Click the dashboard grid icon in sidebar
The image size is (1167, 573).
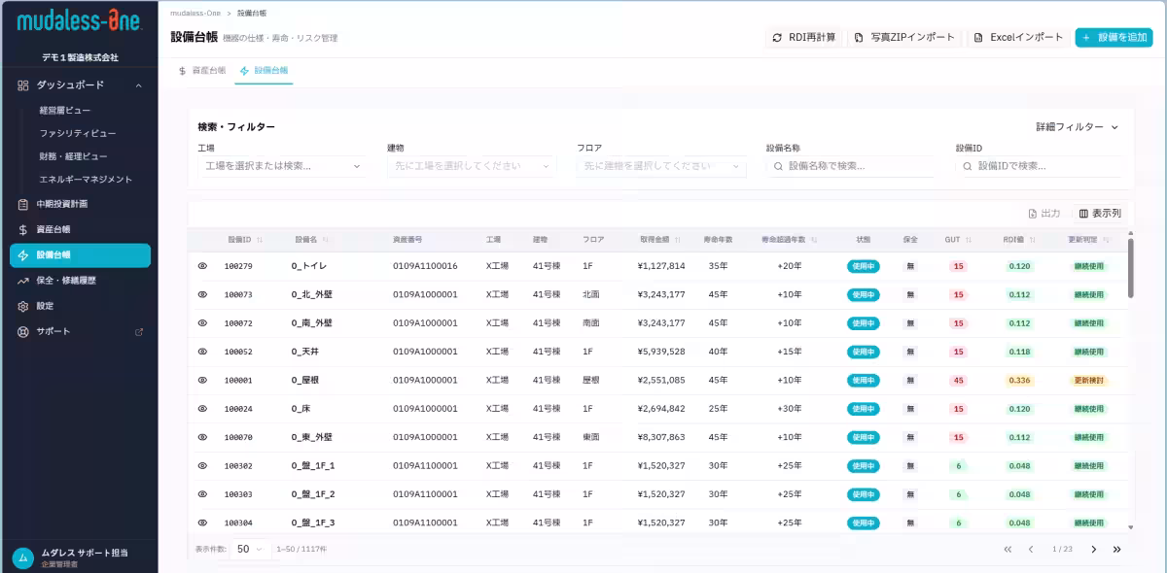(x=23, y=85)
